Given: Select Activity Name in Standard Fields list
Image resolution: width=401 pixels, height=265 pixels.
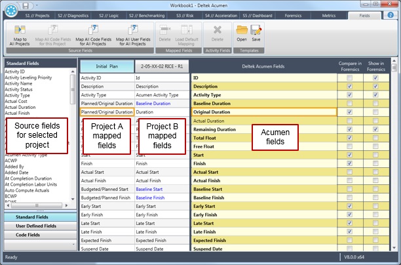Looking at the screenshot, I should click(20, 84).
